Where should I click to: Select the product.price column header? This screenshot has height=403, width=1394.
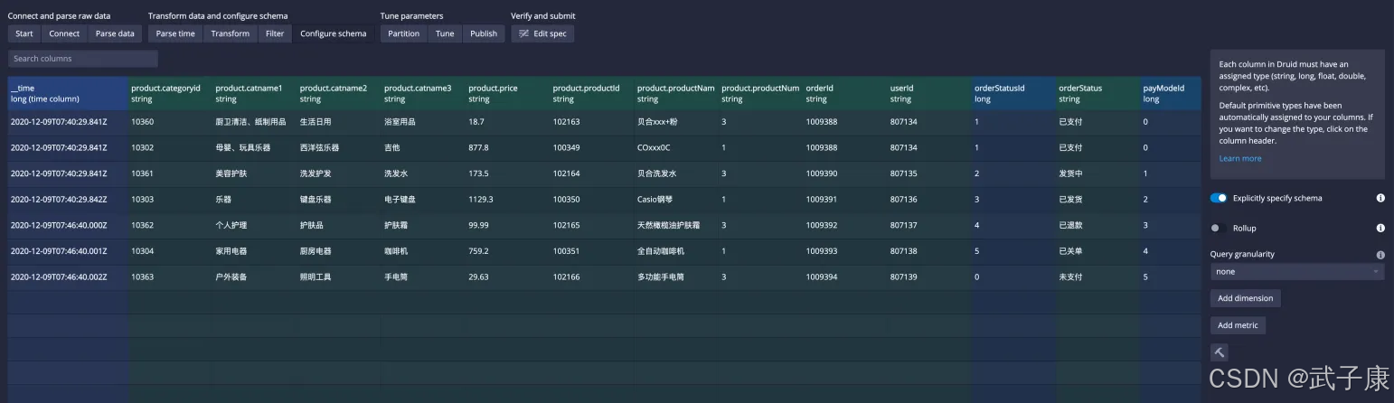click(506, 93)
